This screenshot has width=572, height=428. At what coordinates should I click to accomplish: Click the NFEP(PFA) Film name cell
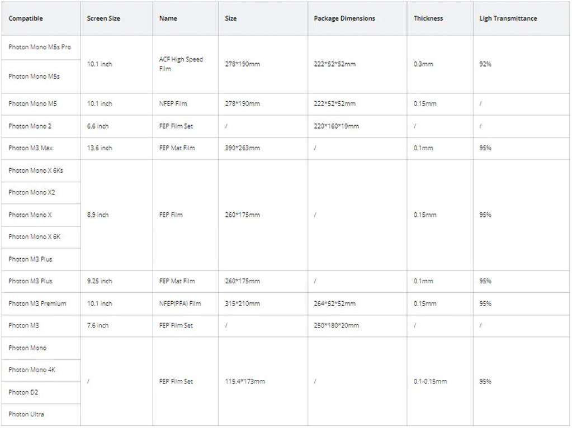185,304
